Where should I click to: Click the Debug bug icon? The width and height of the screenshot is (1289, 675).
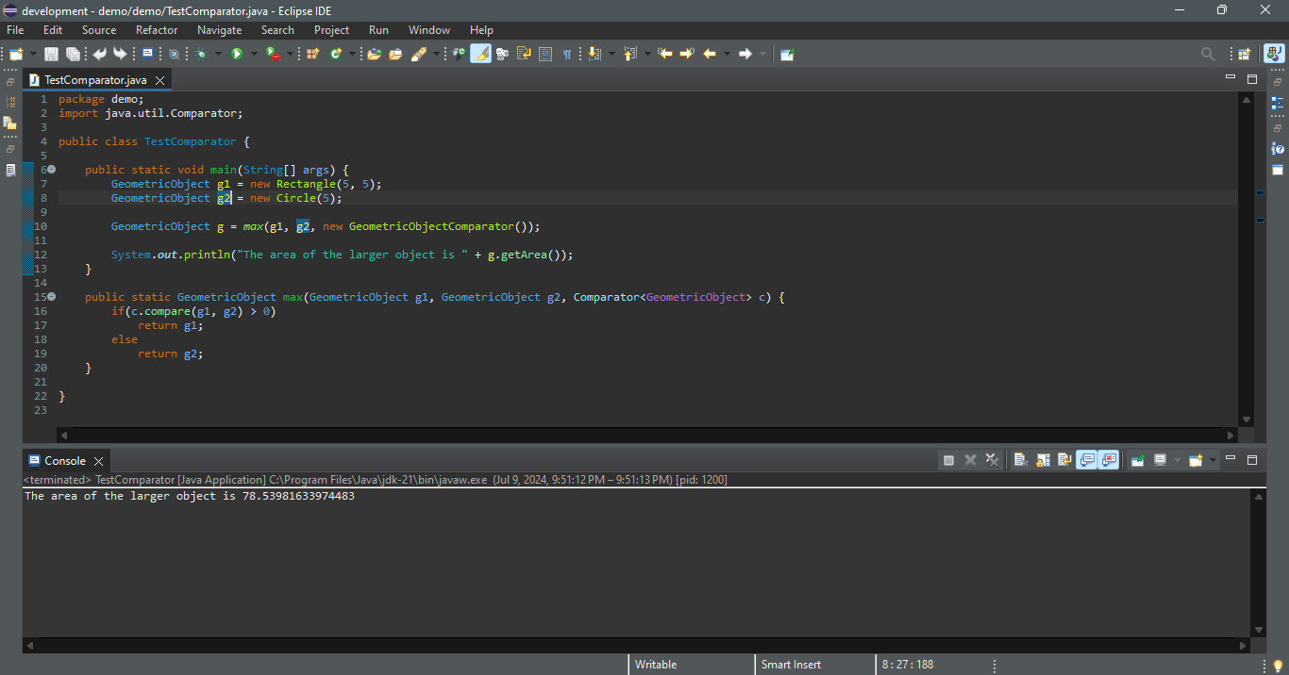[201, 55]
